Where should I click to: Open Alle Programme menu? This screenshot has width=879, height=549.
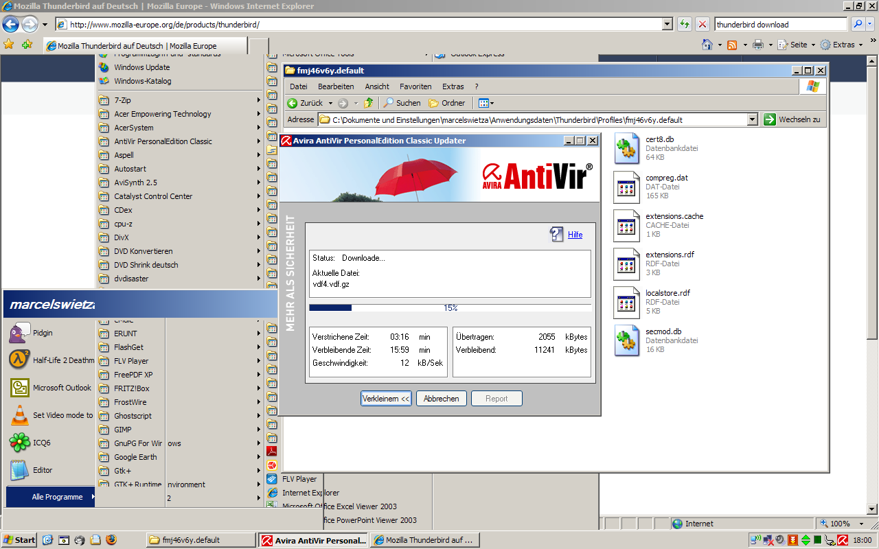(x=50, y=497)
